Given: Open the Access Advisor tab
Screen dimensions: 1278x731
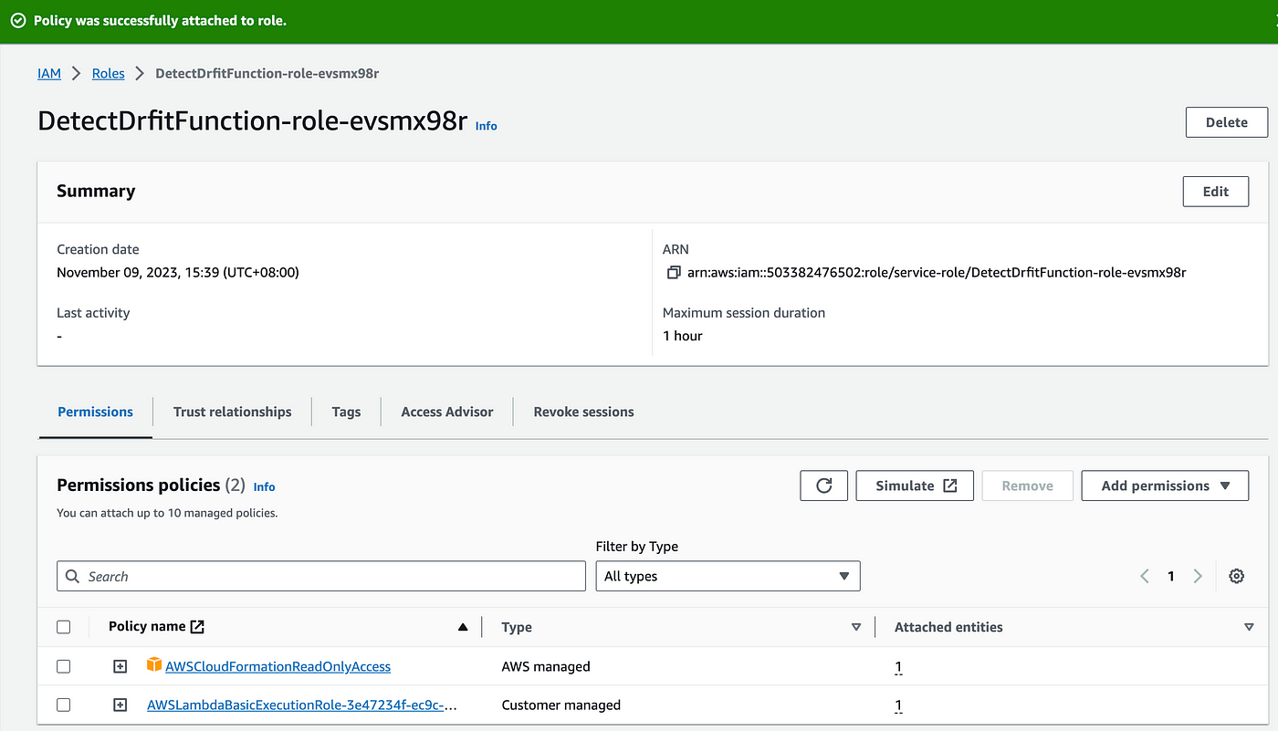Looking at the screenshot, I should coord(447,412).
